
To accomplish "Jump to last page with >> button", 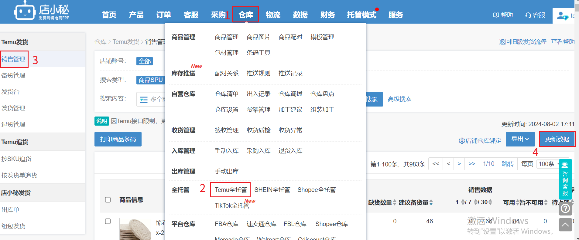I will click(472, 164).
